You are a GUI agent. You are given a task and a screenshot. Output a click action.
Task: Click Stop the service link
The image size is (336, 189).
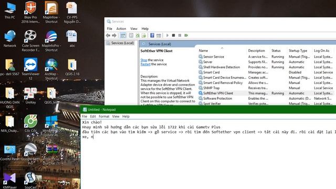pos(144,60)
